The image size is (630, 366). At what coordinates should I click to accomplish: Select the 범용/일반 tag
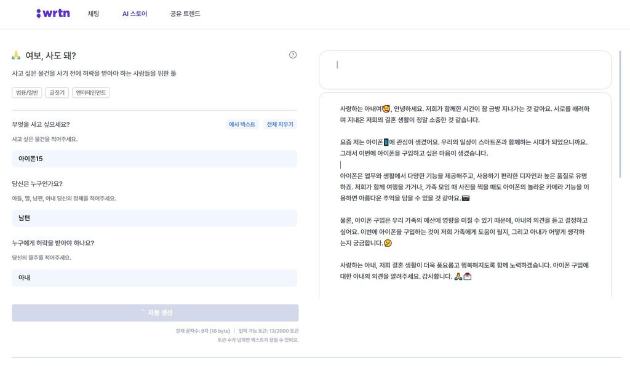[27, 92]
